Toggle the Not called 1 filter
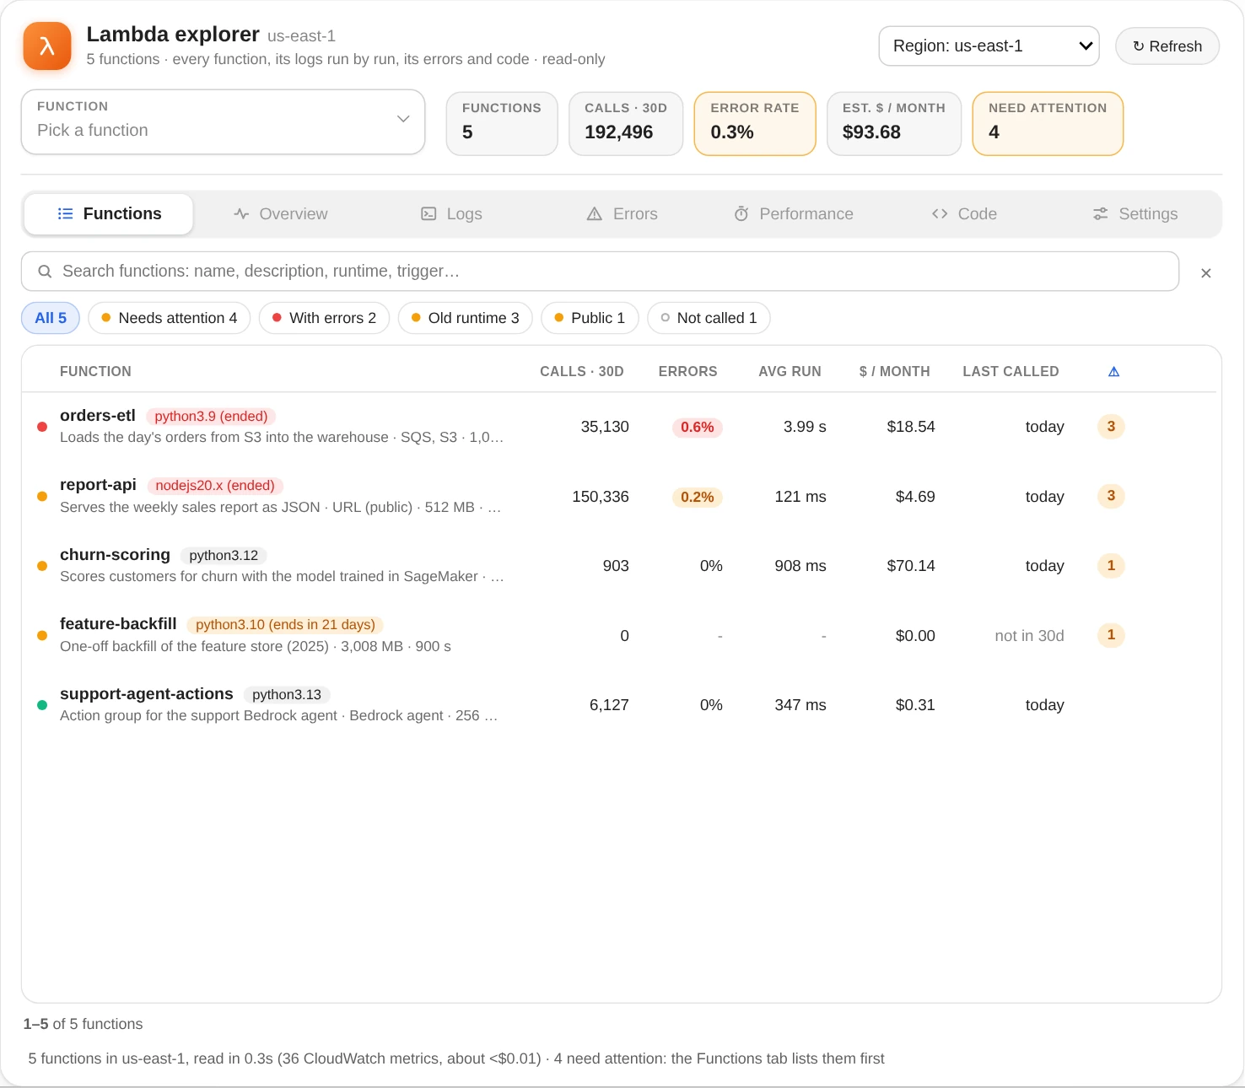Screen dimensions: 1245x1088 (709, 318)
